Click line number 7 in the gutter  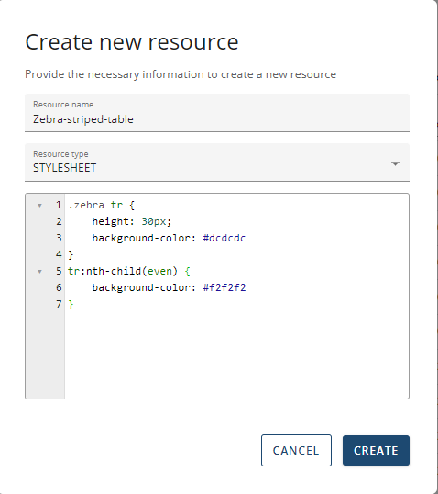pyautogui.click(x=59, y=304)
